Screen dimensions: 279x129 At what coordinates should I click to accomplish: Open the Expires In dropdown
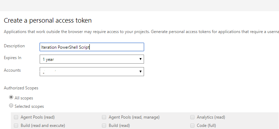(x=91, y=59)
